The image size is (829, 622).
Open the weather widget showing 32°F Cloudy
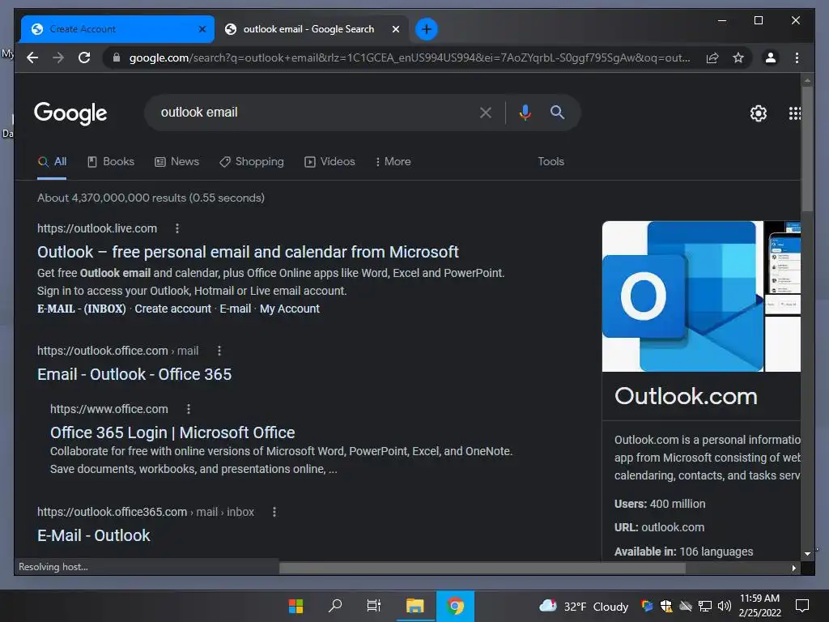point(584,606)
